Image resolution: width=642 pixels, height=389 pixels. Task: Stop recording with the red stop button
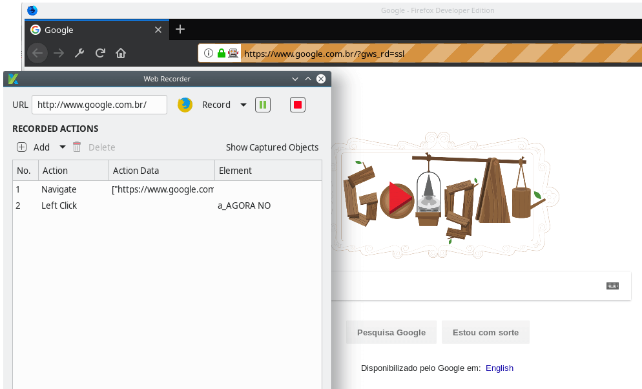(x=298, y=105)
